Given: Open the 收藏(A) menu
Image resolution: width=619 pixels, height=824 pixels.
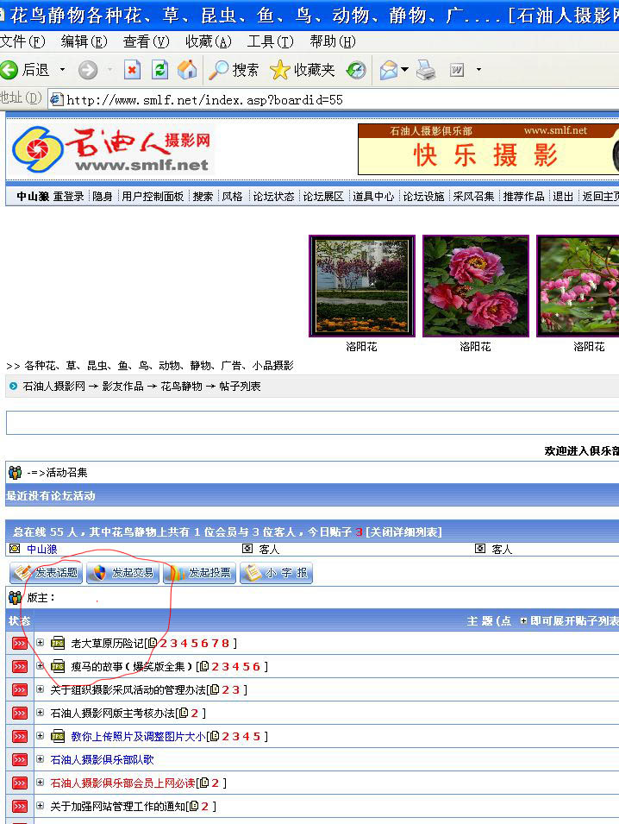Looking at the screenshot, I should point(209,41).
